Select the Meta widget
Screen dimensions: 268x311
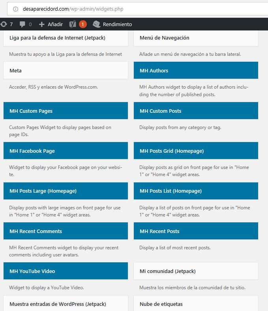pyautogui.click(x=66, y=70)
